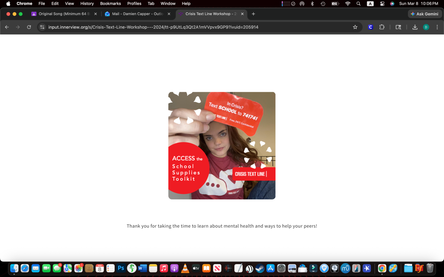Open the Help menu
The height and width of the screenshot is (277, 444).
point(186,3)
